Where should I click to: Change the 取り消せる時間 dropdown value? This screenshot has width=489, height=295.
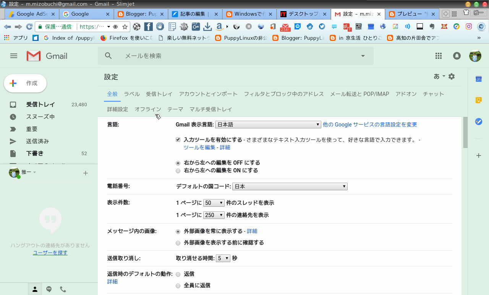click(223, 258)
